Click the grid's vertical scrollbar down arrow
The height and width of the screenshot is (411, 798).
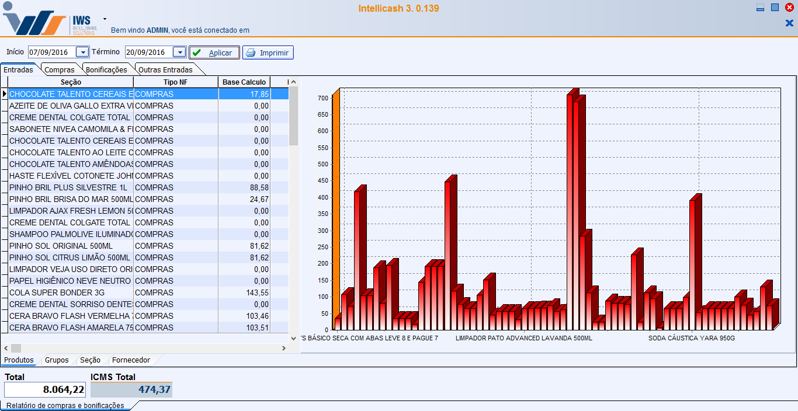point(293,338)
